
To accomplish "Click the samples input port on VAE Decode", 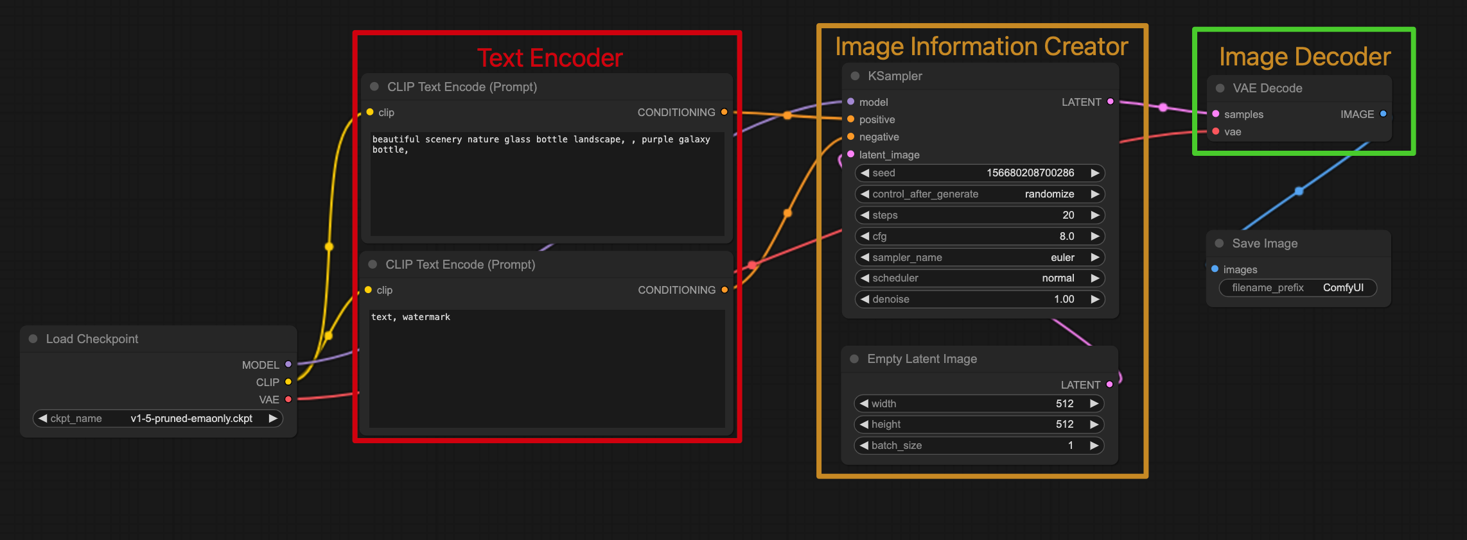I will 1216,114.
